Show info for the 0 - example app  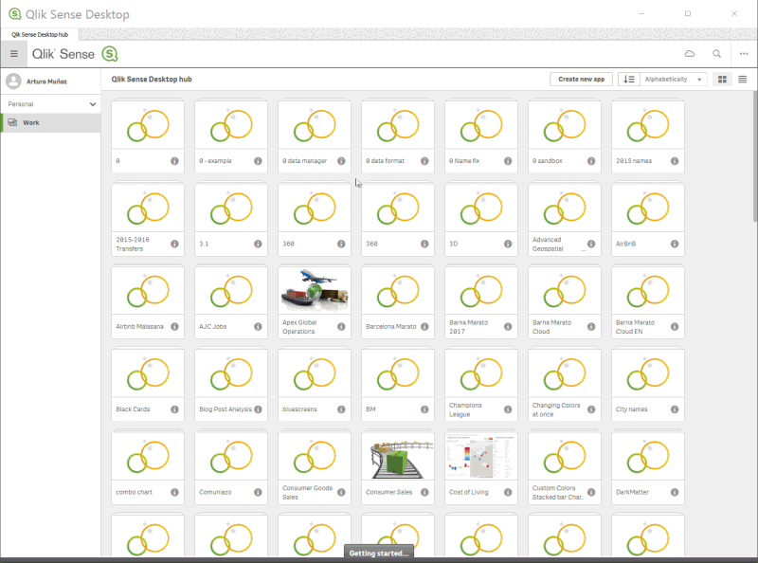pyautogui.click(x=258, y=161)
